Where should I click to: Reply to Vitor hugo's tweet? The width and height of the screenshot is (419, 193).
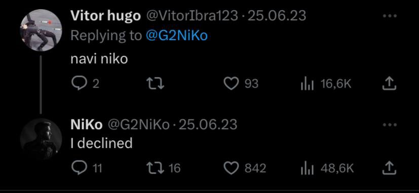pos(80,84)
